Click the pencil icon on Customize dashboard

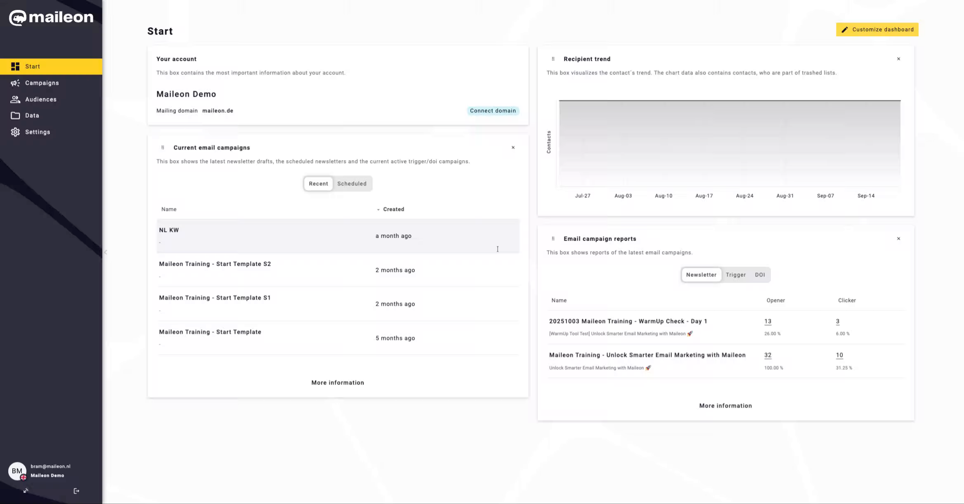point(845,30)
